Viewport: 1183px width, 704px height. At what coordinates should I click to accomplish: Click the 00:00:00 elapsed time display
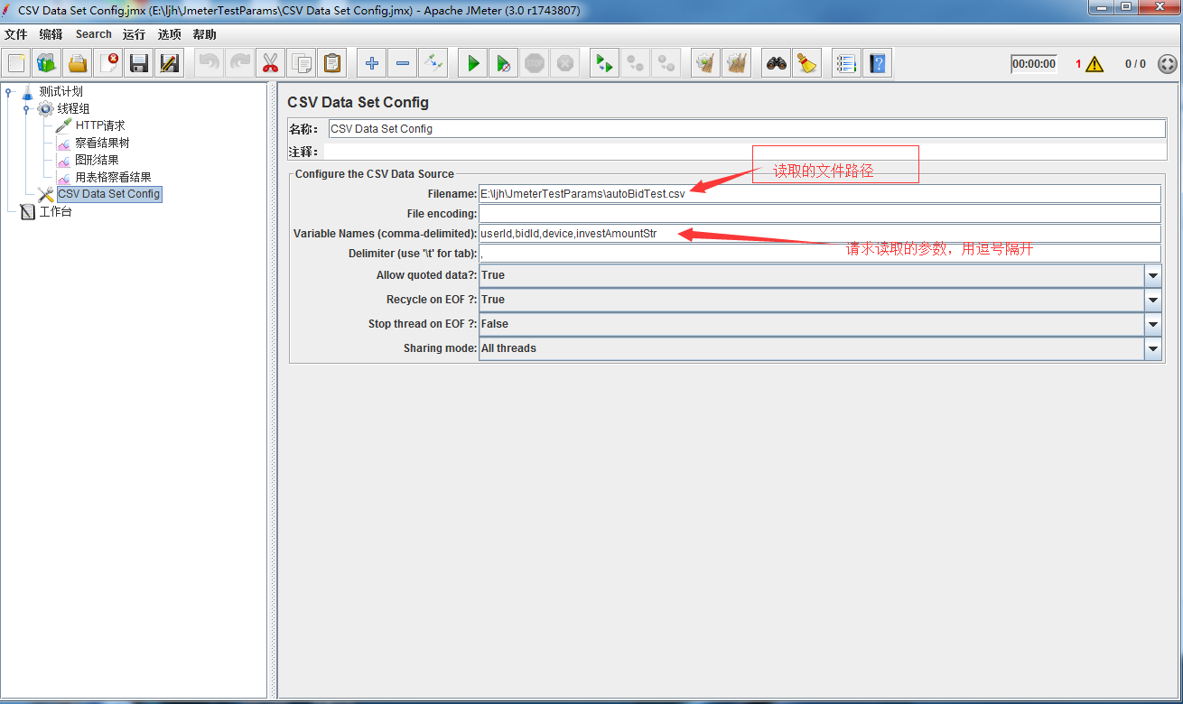coord(1034,64)
